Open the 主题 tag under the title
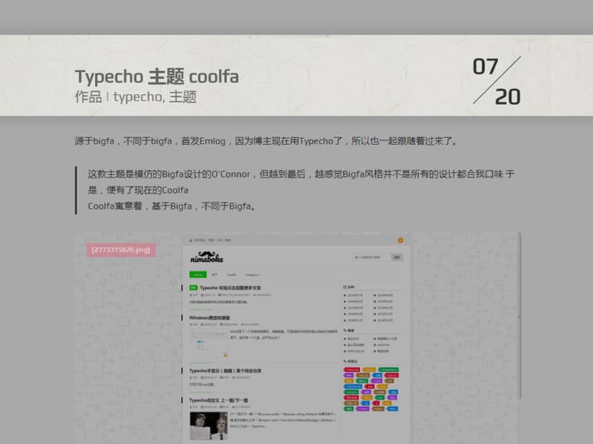593x444 pixels. [x=182, y=97]
